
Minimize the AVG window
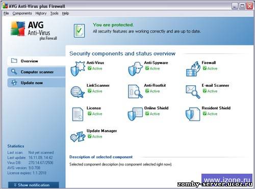click(235, 6)
